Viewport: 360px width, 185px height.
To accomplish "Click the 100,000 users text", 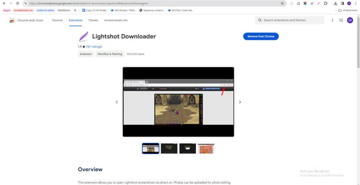I will coord(135,54).
